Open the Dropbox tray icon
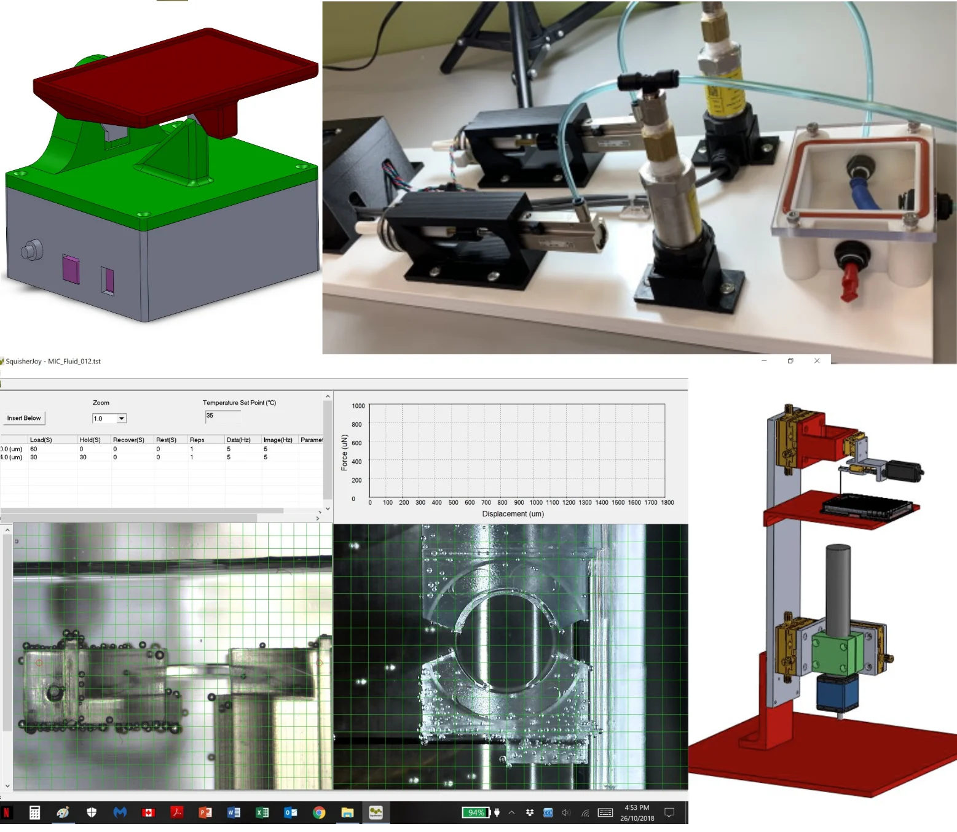 [530, 812]
